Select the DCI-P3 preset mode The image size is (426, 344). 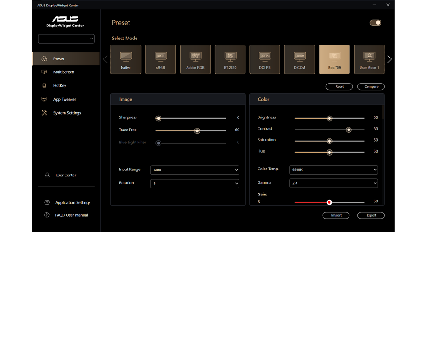pyautogui.click(x=265, y=59)
